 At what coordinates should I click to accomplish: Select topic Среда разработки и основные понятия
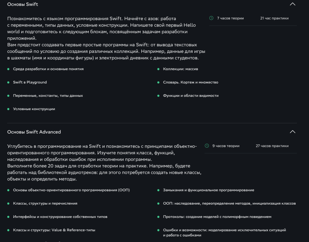tap(48, 69)
